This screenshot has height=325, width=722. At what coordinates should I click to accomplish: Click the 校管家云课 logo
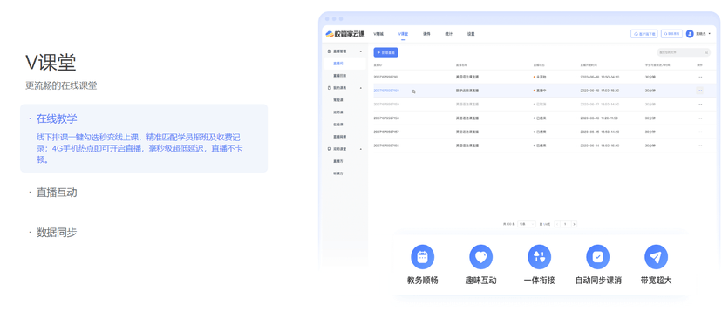[x=345, y=34]
